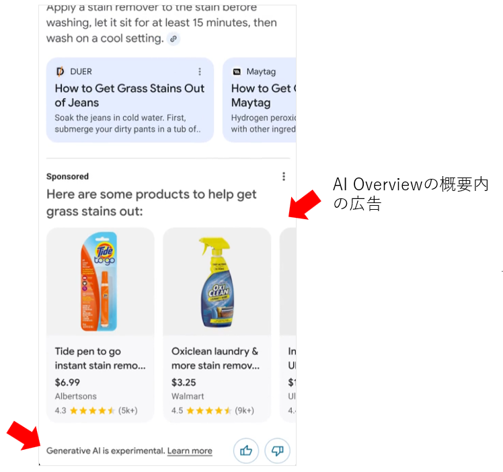Click 'Learn more' about Generative AI
503x472 pixels.
[190, 451]
